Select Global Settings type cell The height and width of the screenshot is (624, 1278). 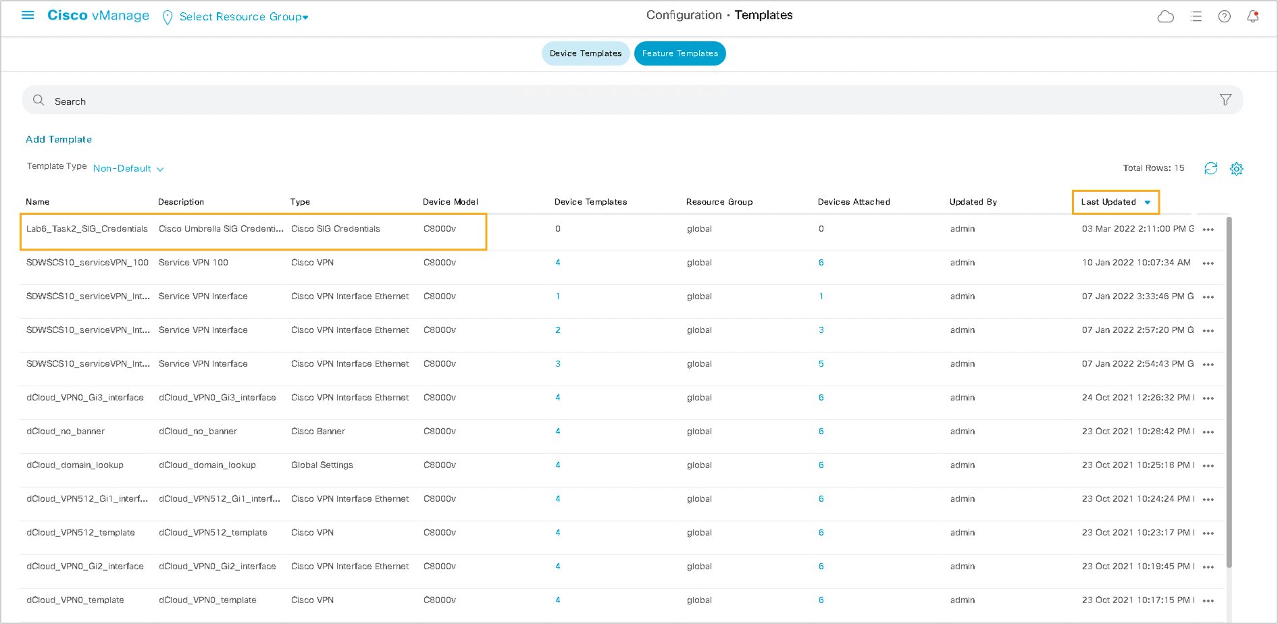[322, 465]
